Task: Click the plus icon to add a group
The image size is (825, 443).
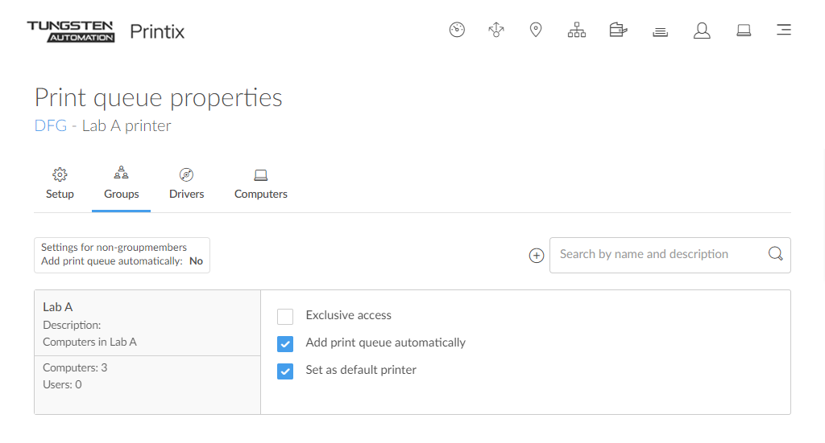Action: [537, 256]
